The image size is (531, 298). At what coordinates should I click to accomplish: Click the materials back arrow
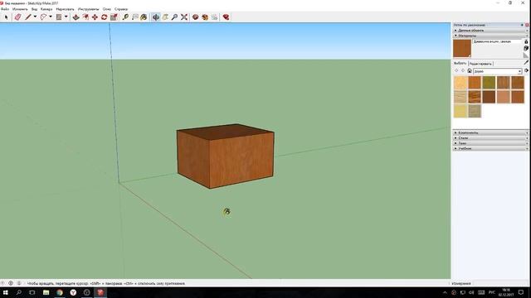456,70
